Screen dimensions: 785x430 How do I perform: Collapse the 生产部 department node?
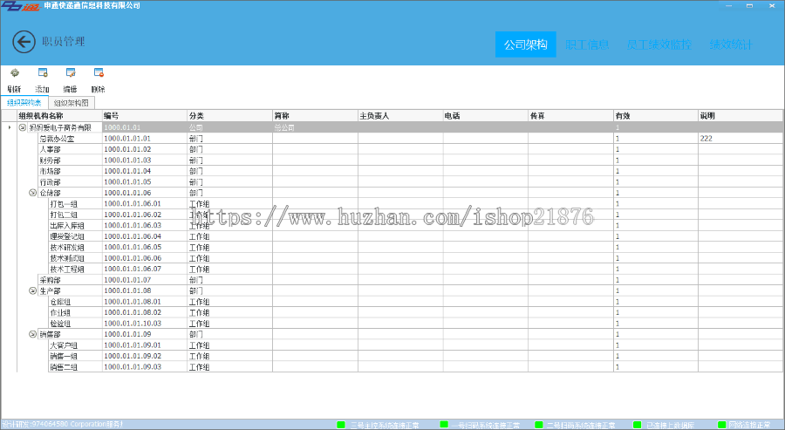click(x=33, y=290)
